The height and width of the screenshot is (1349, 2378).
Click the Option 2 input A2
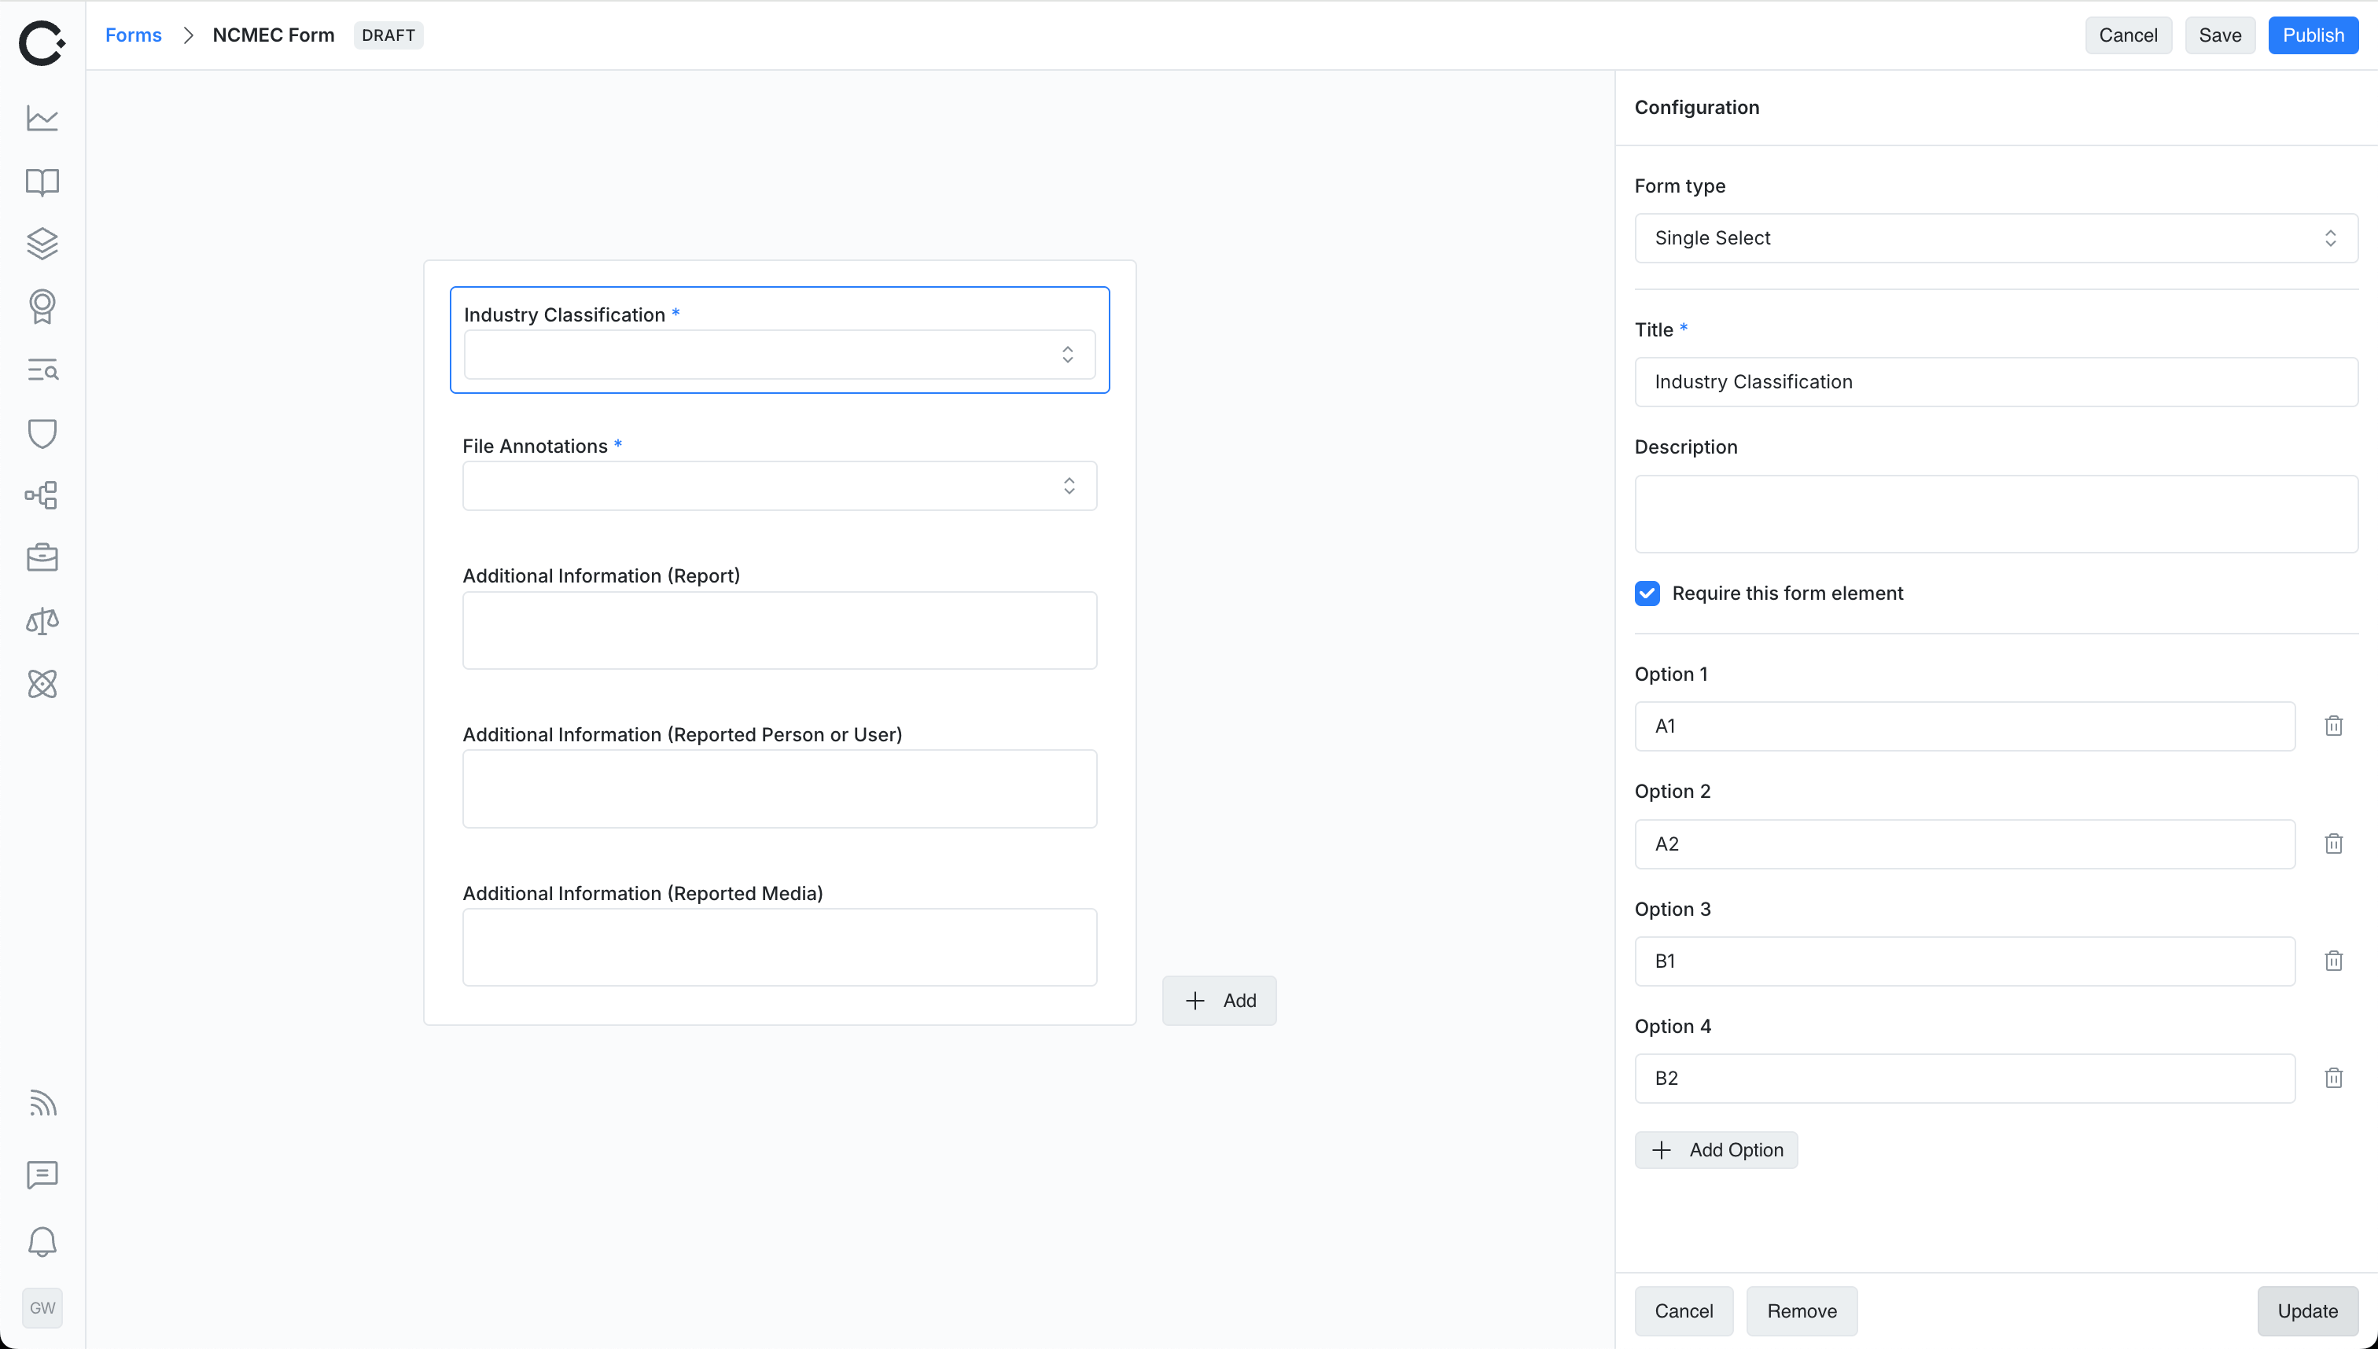(1964, 844)
